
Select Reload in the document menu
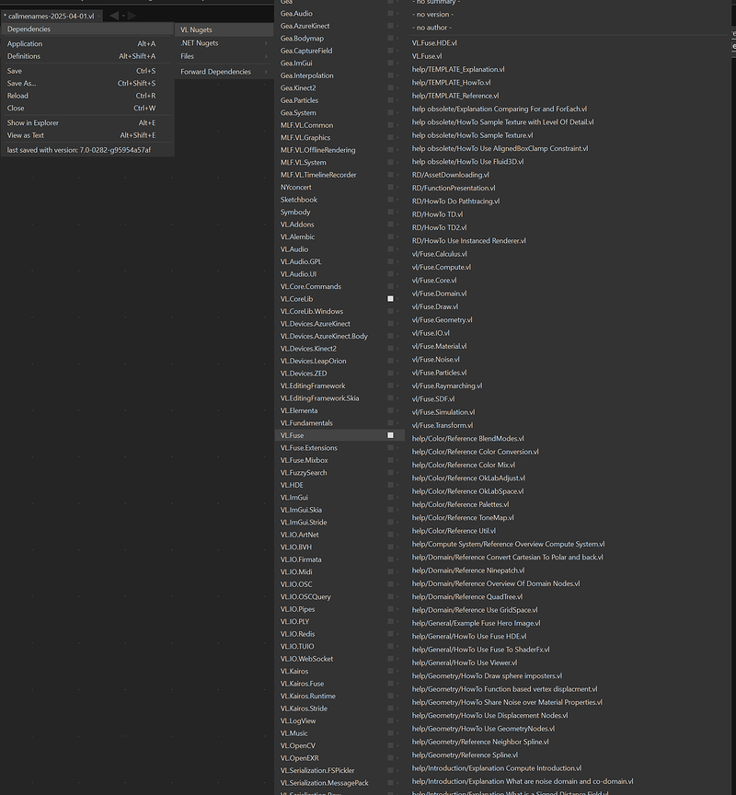point(87,96)
